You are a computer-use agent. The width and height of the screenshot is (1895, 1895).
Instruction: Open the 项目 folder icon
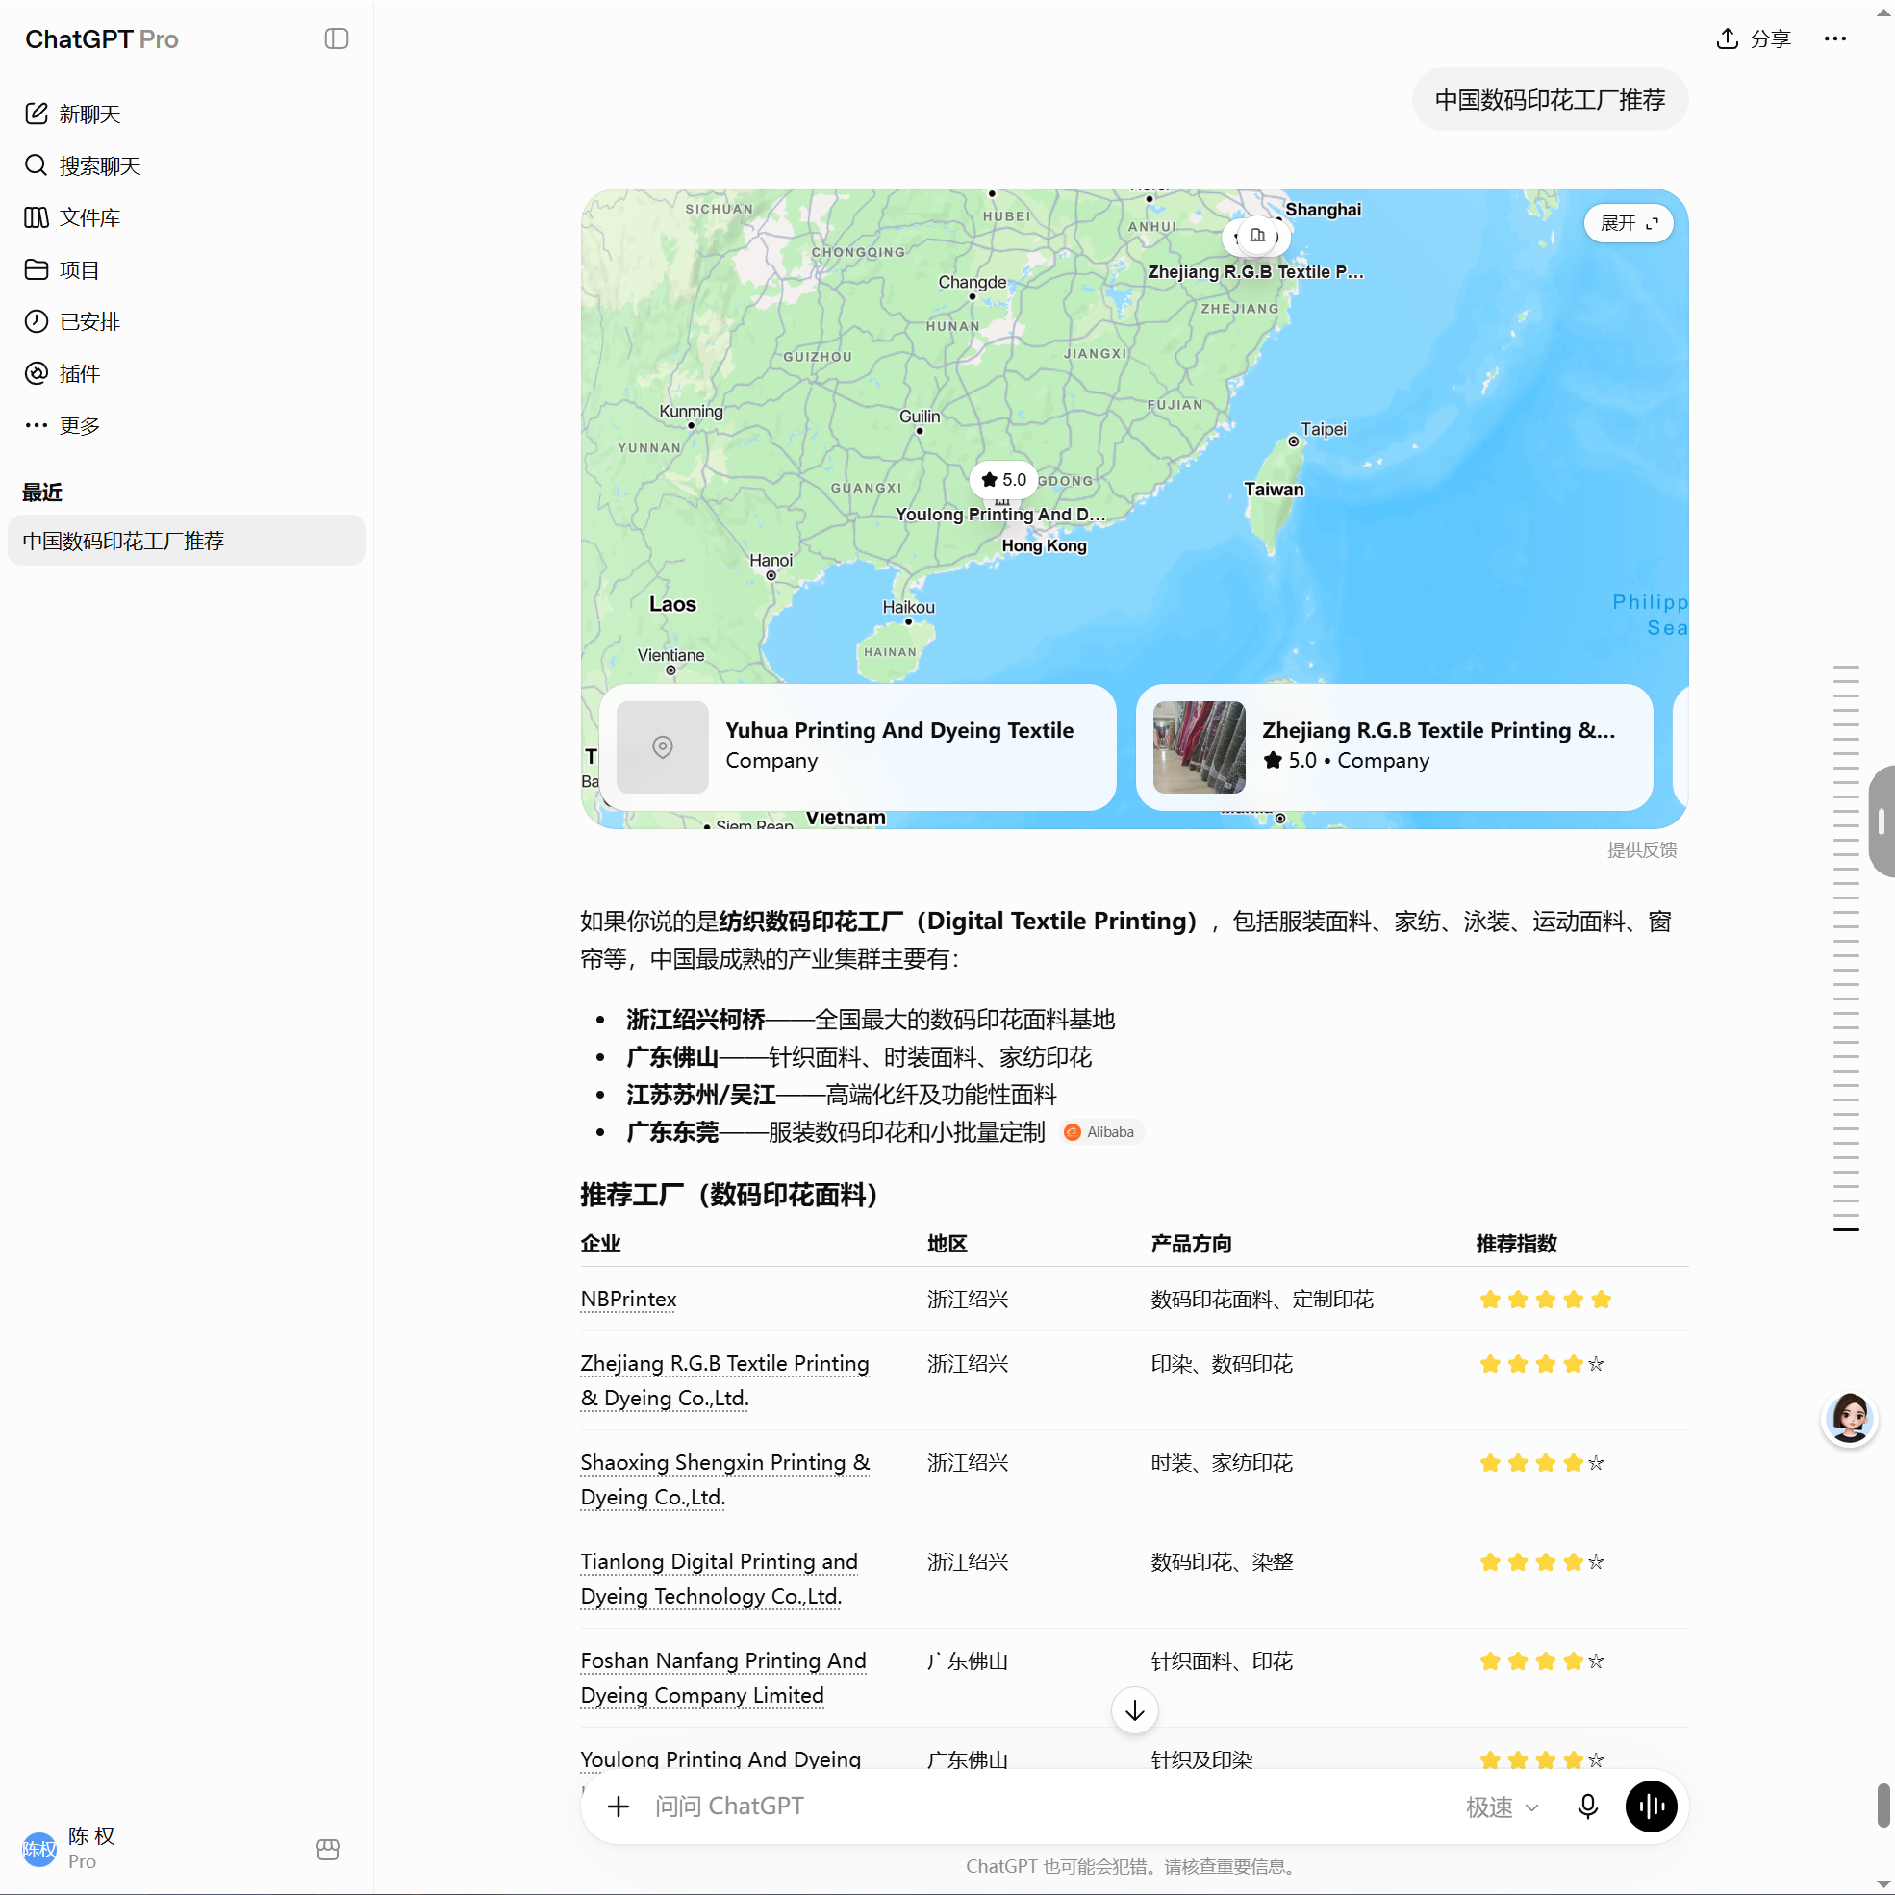[x=37, y=268]
